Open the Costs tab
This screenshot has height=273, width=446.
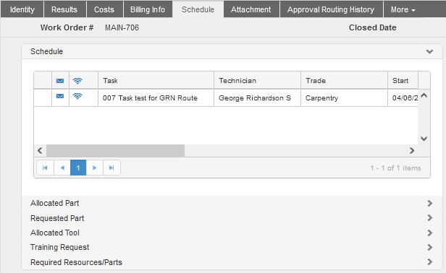(x=104, y=9)
